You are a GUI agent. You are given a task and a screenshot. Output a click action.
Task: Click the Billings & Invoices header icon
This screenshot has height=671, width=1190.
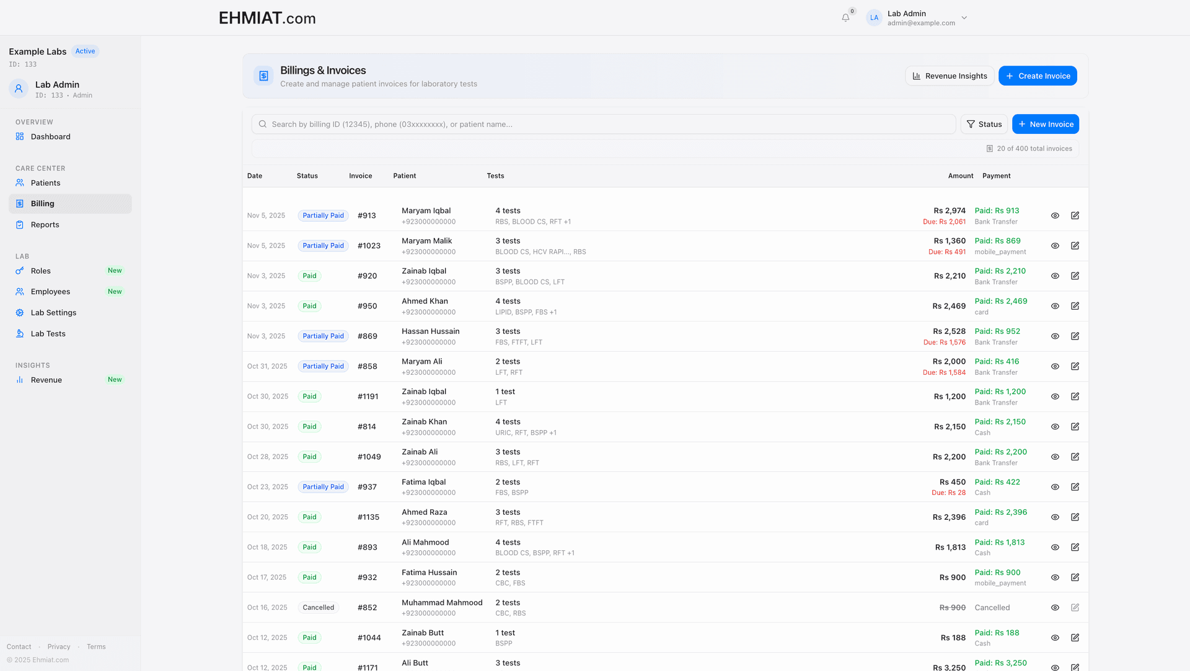point(263,76)
